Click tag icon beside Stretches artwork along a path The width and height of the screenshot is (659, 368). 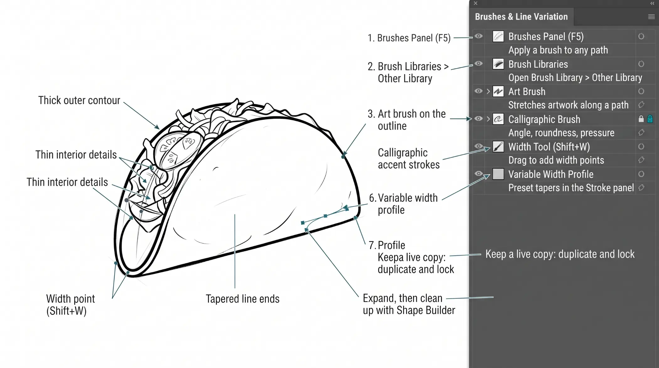point(641,105)
